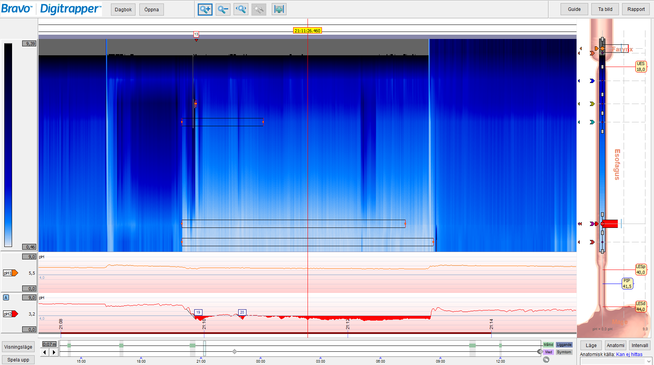
Task: Click the zoom out magnifier tool
Action: point(223,9)
